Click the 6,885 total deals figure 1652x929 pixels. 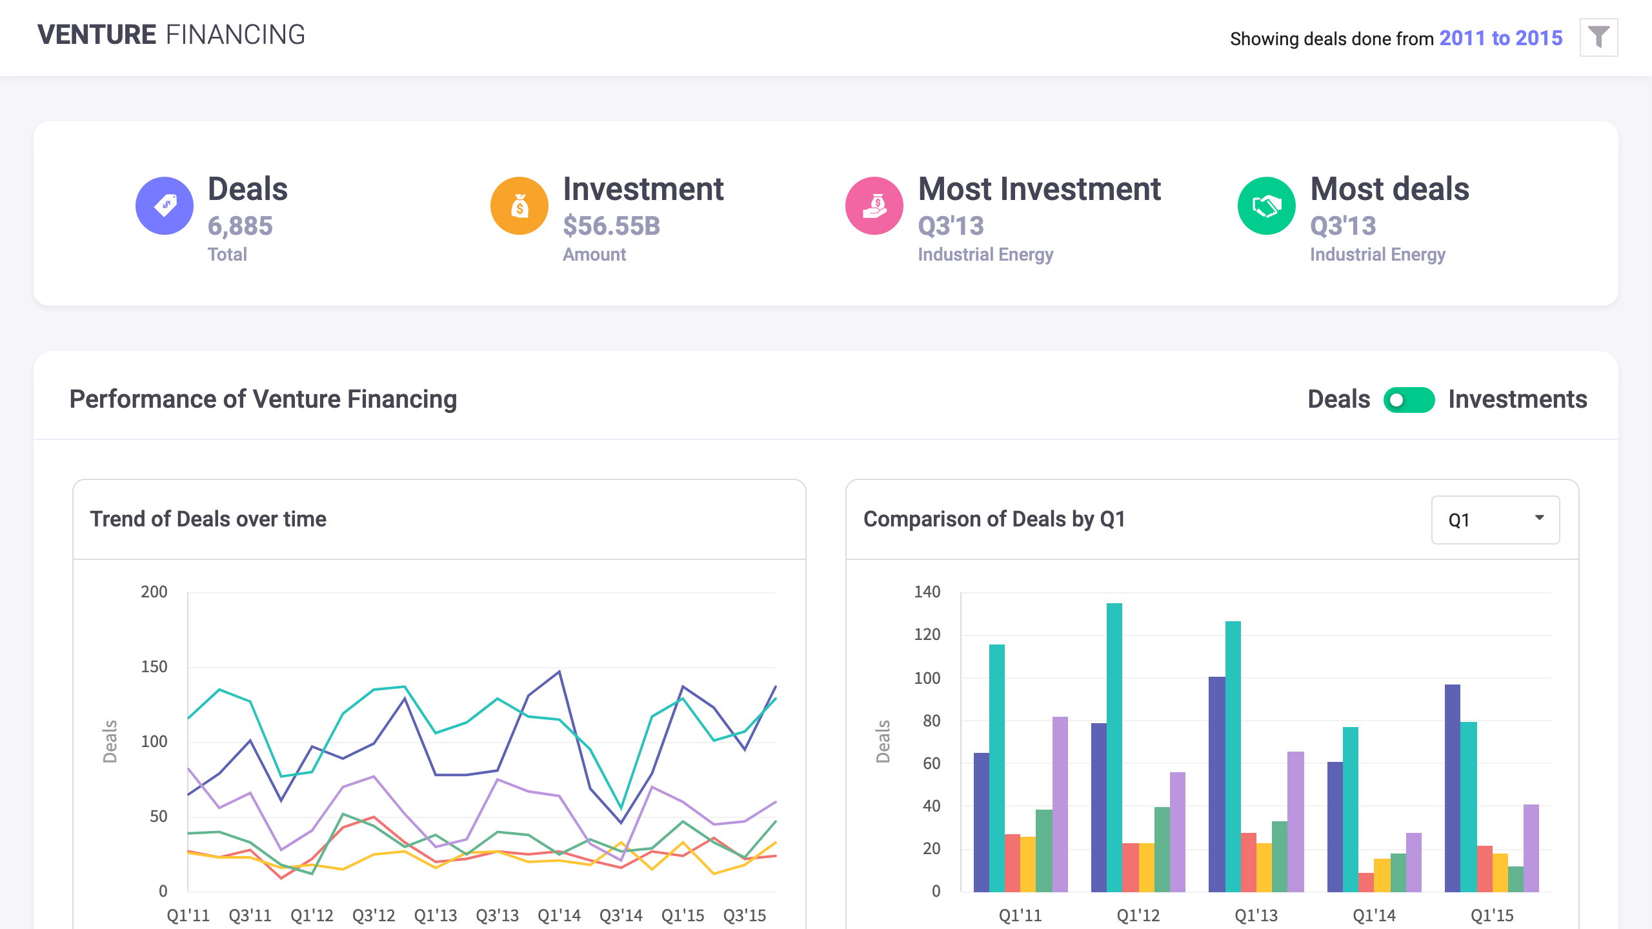click(240, 226)
